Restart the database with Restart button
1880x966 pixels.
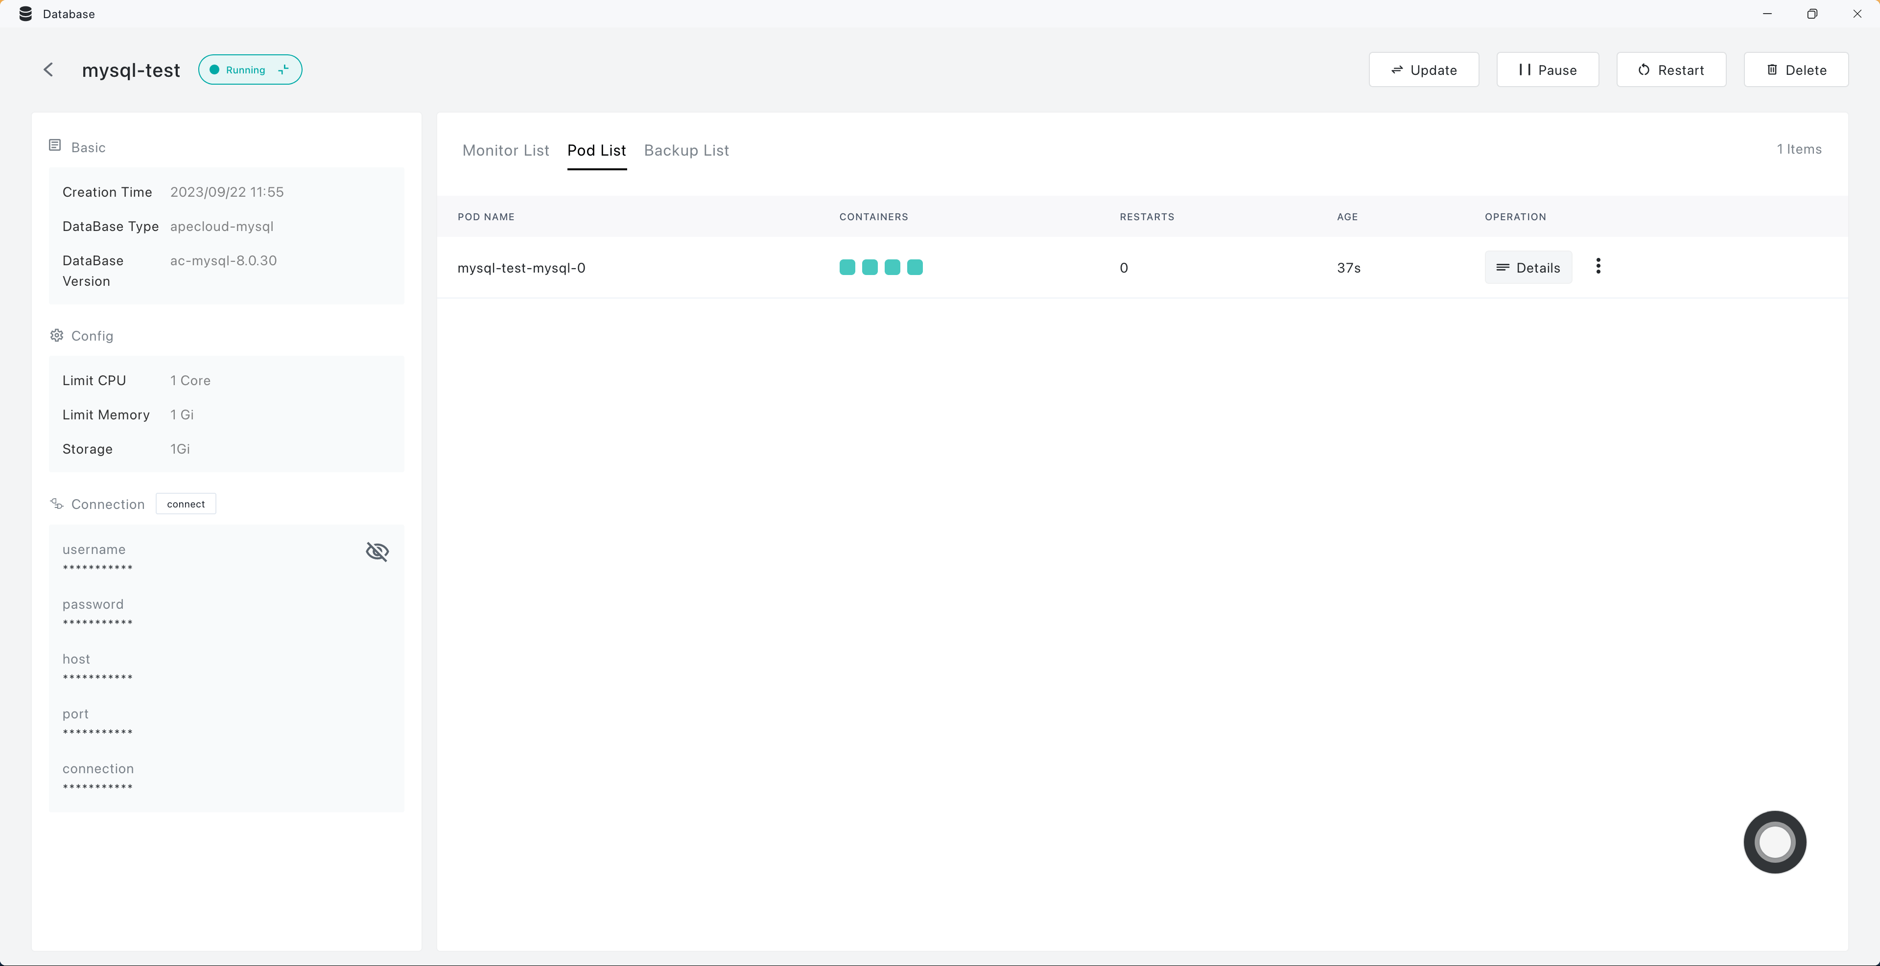1670,70
